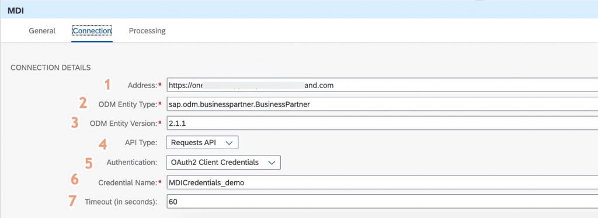This screenshot has height=218, width=598.
Task: Click the chevron arrow beside OAuth2 Client Credentials
Action: 272,163
